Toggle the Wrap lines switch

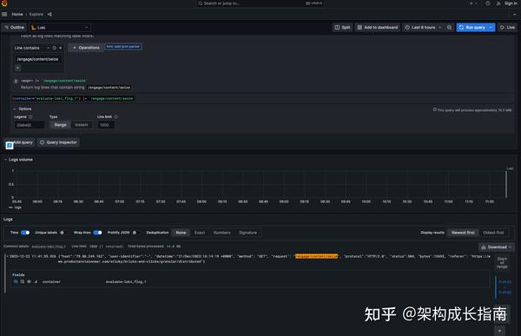[x=97, y=233]
